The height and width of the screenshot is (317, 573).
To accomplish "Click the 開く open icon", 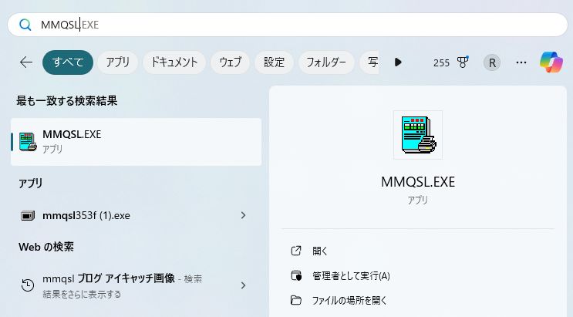I will point(295,251).
